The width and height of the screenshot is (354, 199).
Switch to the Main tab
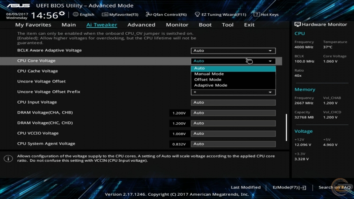click(x=68, y=25)
